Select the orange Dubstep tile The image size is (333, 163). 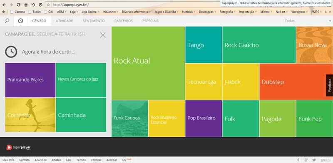pyautogui.click(x=296, y=82)
